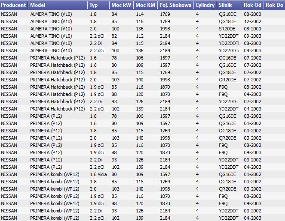285x221 pixels.
Task: Click the Typ column header
Action: [98, 5]
